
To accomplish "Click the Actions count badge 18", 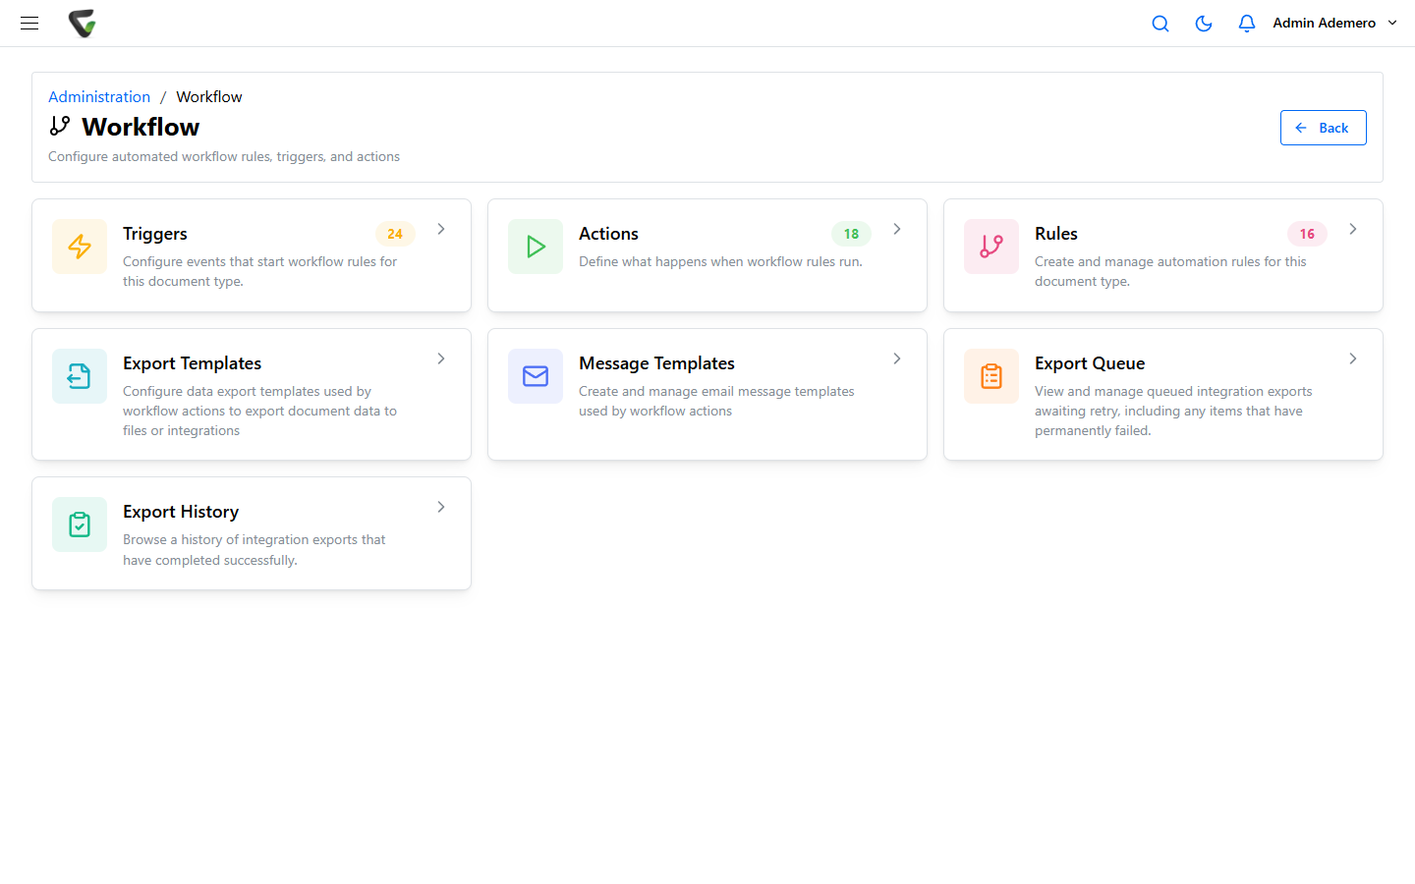I will coord(851,234).
